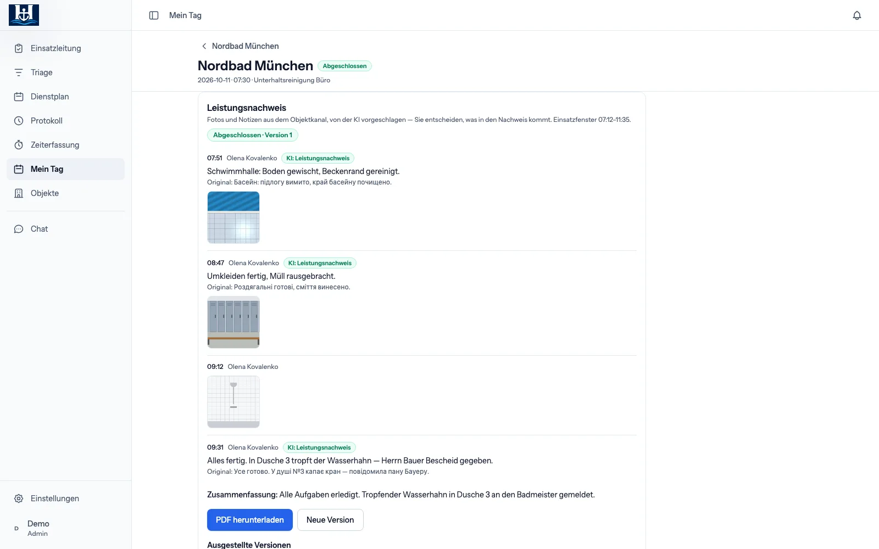Open Chat in the sidebar
Screen dimensions: 879x549
tap(66, 229)
